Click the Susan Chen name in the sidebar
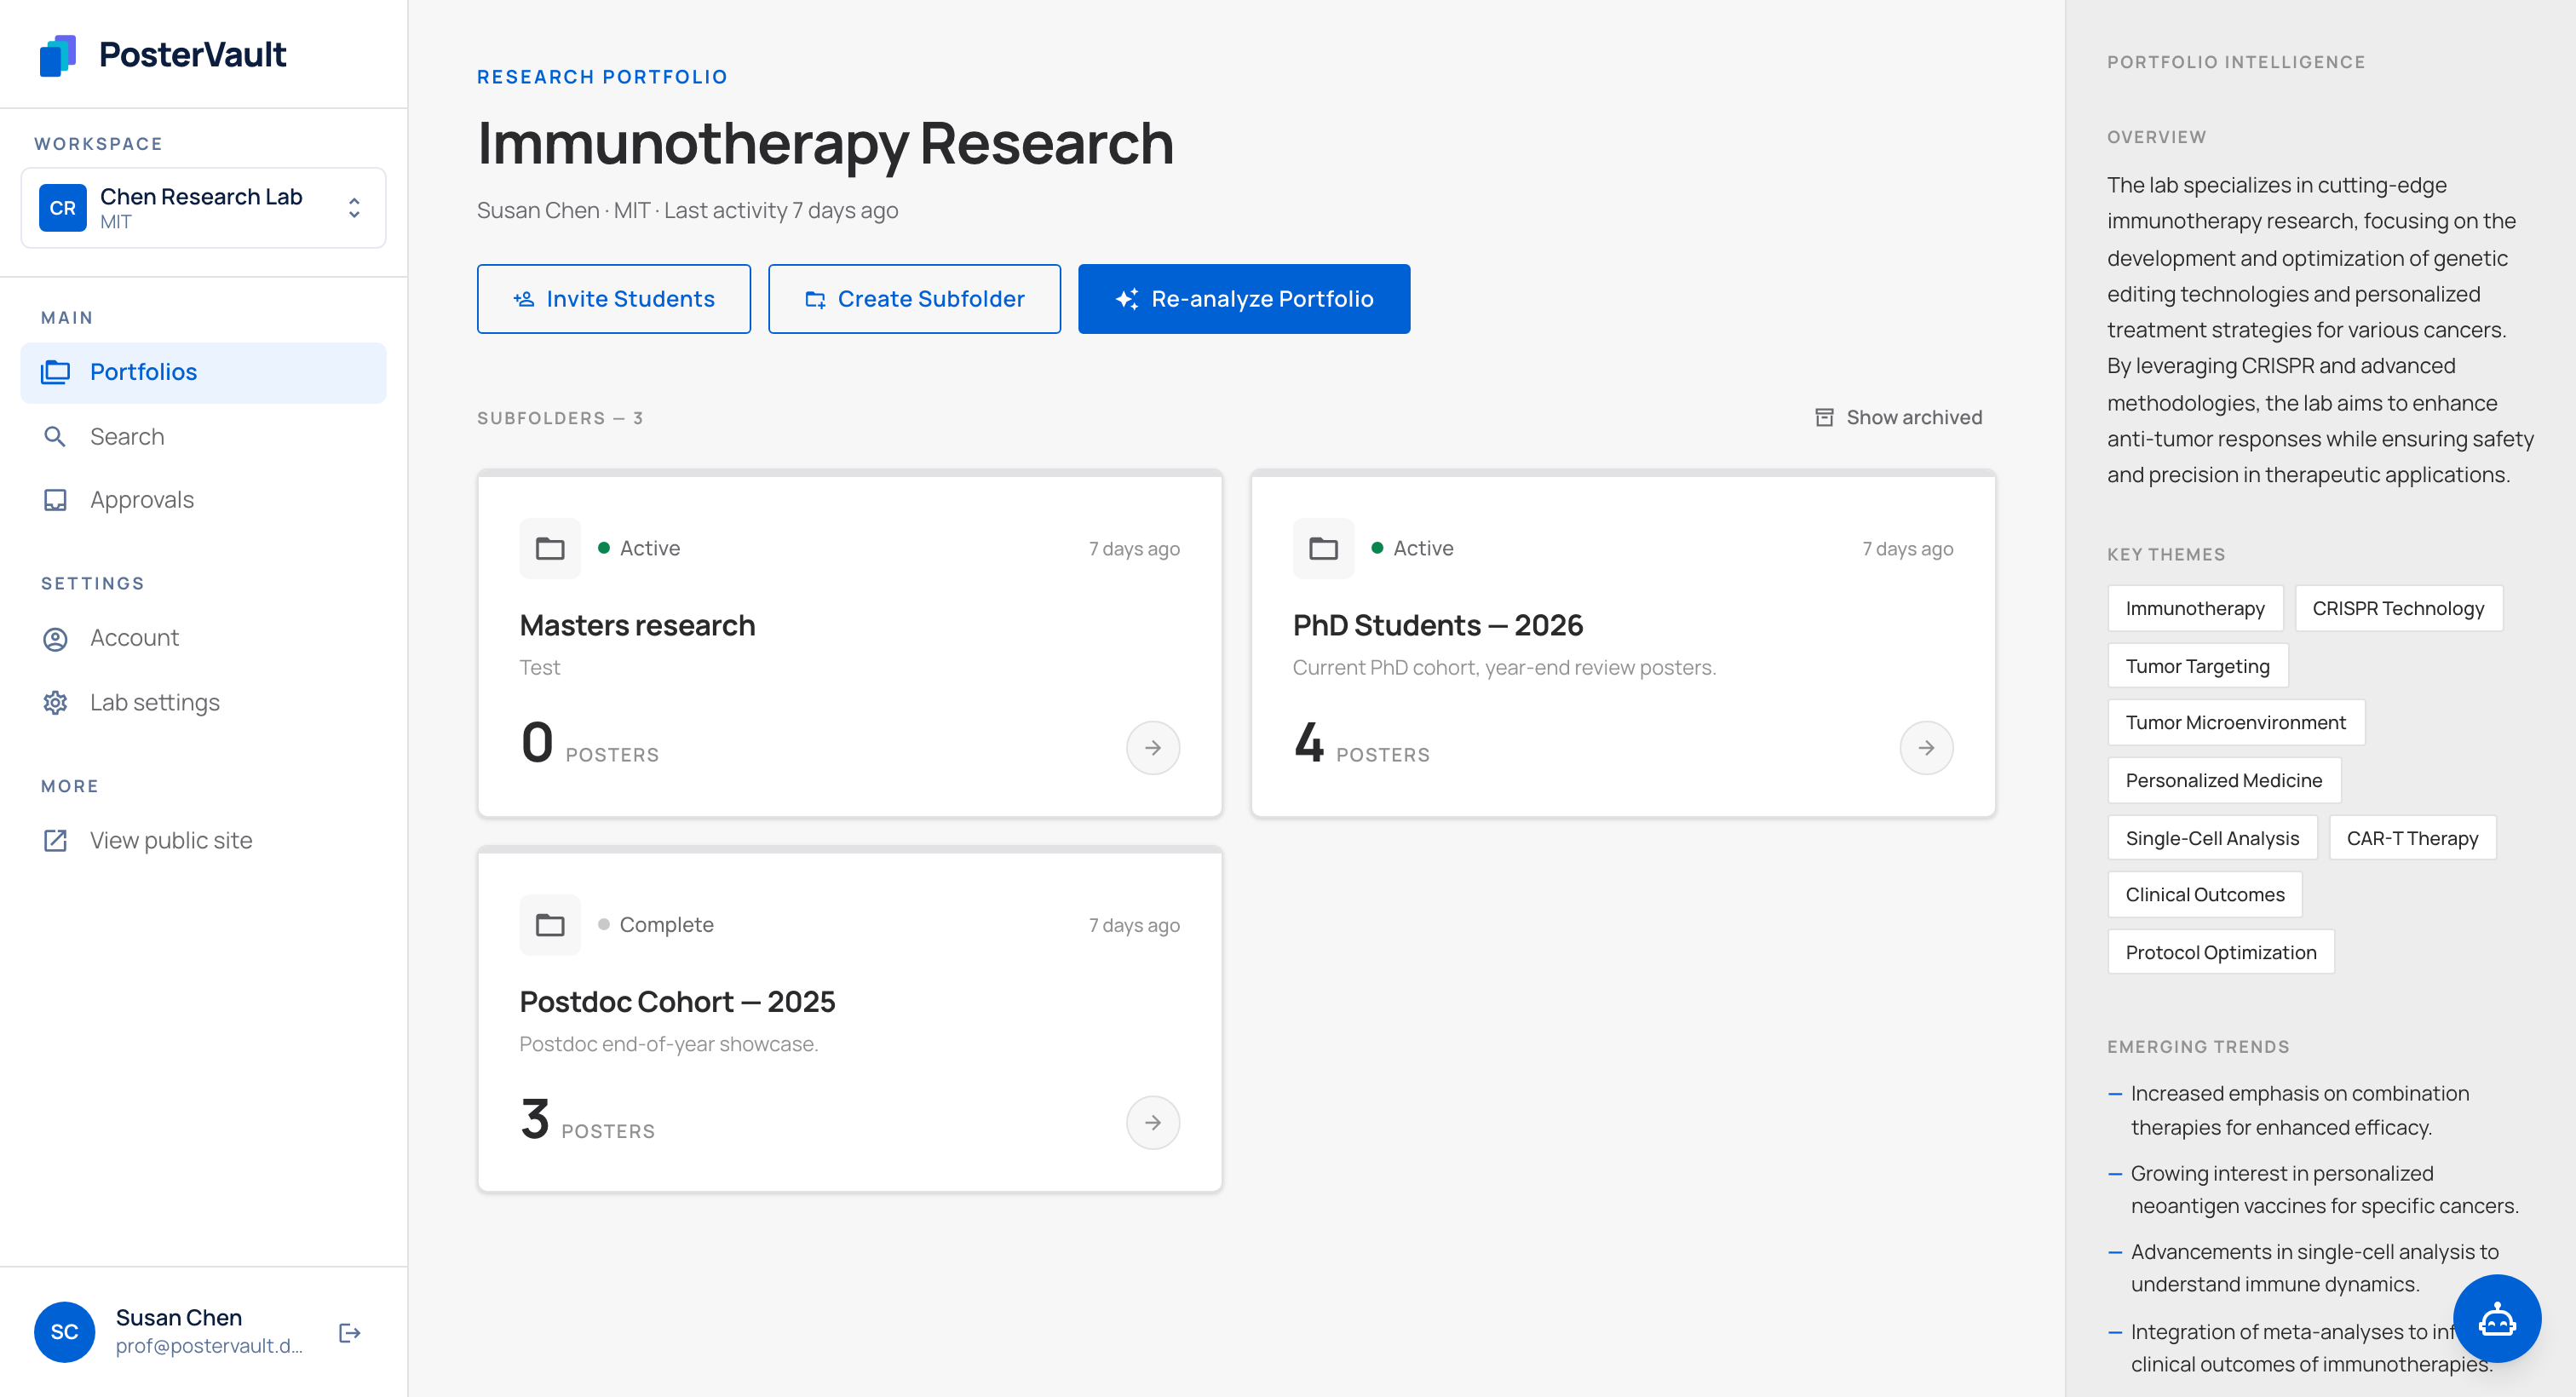This screenshot has width=2576, height=1397. click(179, 1317)
